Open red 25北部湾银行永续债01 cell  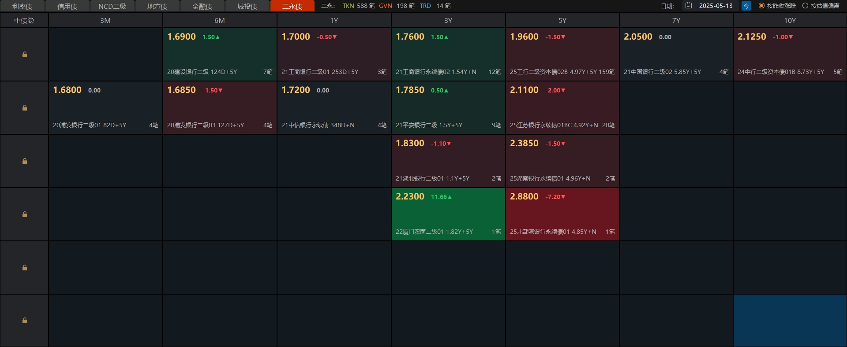(x=562, y=214)
